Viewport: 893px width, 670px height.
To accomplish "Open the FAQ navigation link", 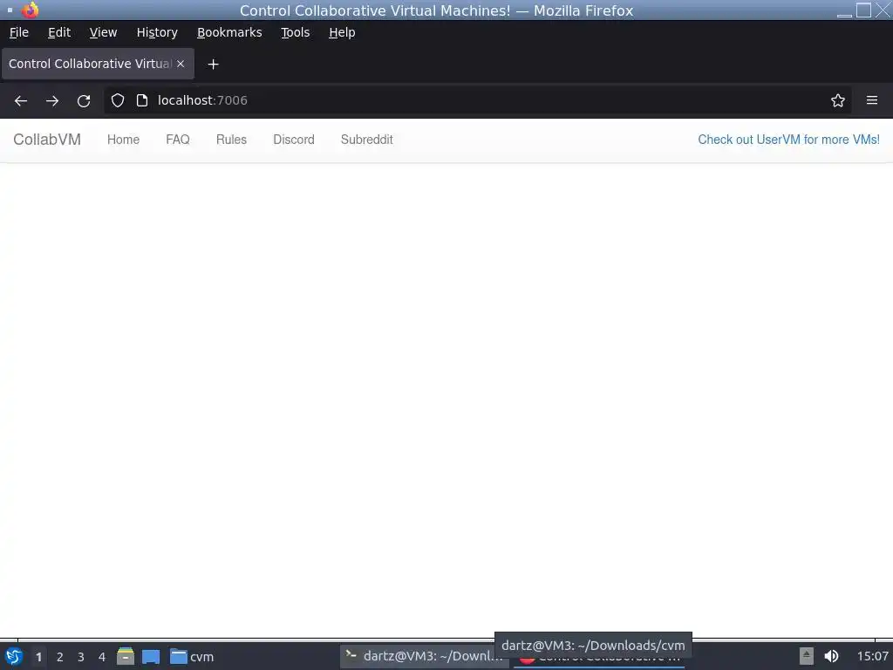I will pyautogui.click(x=178, y=140).
